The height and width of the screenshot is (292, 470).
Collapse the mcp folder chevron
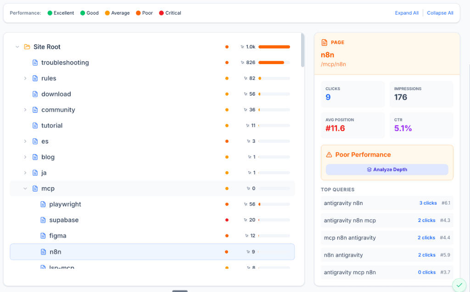pyautogui.click(x=25, y=189)
